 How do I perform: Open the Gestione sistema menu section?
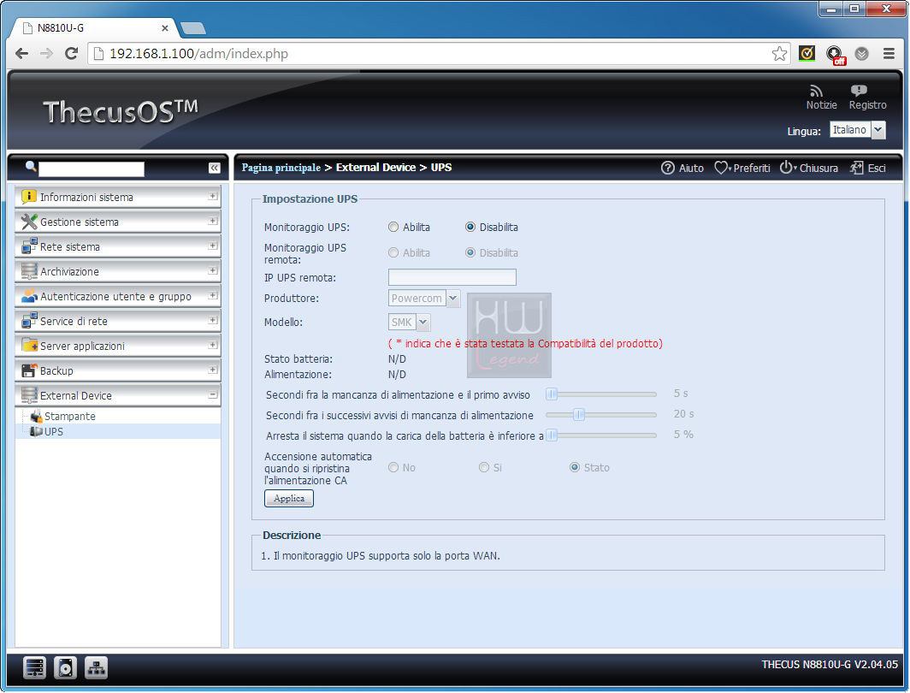click(118, 222)
